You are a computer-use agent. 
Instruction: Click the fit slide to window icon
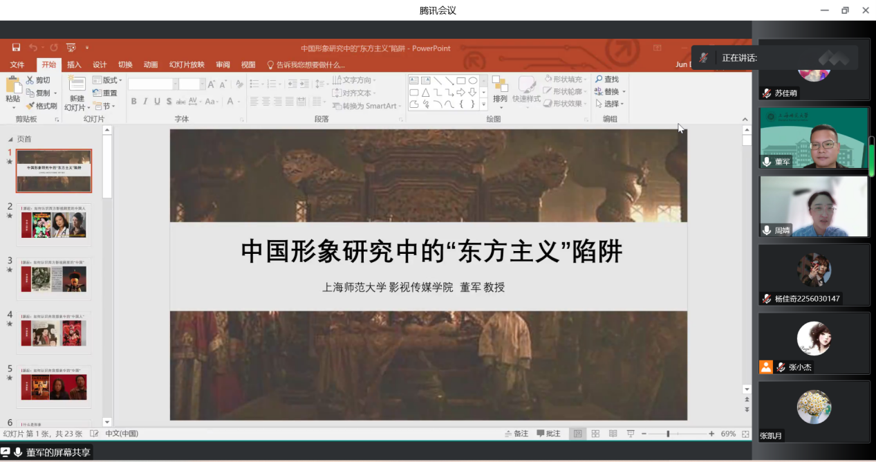(745, 434)
